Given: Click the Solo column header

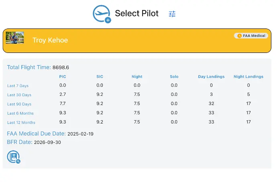Looking at the screenshot, I should click(174, 77).
